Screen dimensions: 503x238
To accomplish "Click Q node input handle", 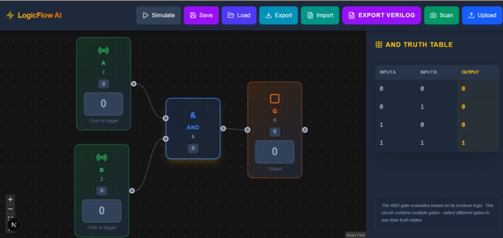I will [247, 130].
